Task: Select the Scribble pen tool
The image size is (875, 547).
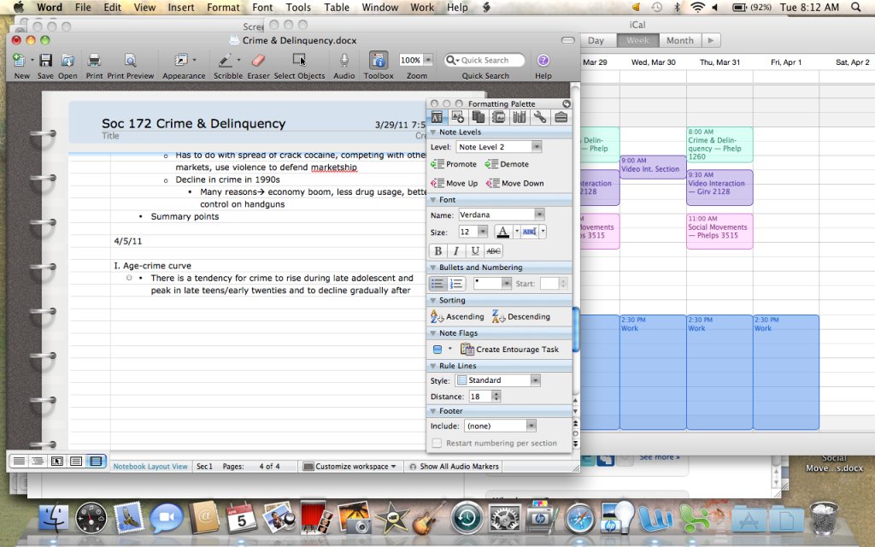Action: [x=225, y=61]
